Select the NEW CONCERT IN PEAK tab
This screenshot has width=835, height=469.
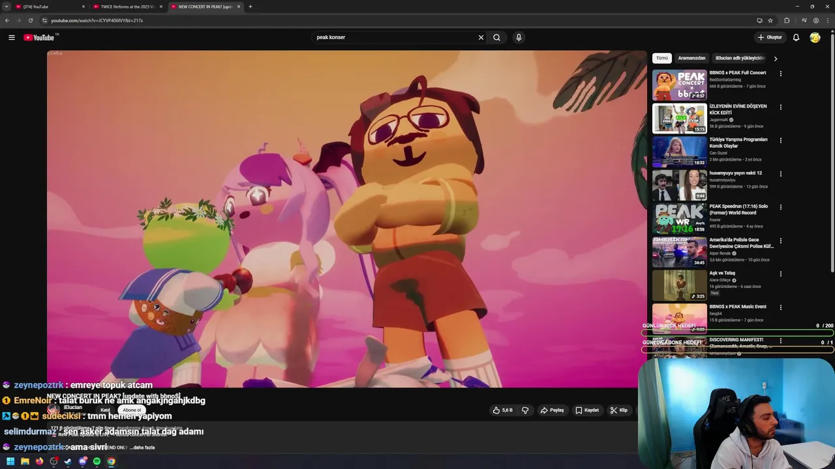pos(205,7)
